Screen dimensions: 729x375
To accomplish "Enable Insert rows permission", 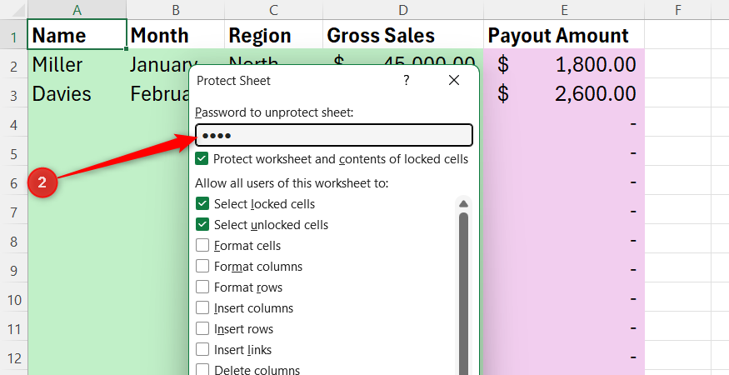I will click(202, 329).
